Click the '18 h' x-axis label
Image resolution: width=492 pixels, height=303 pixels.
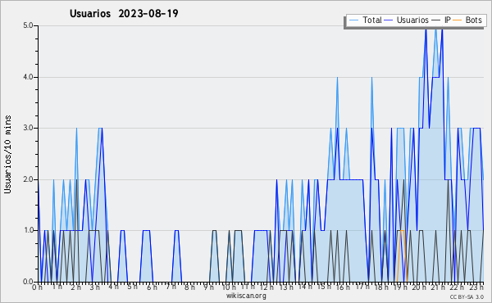click(x=381, y=287)
